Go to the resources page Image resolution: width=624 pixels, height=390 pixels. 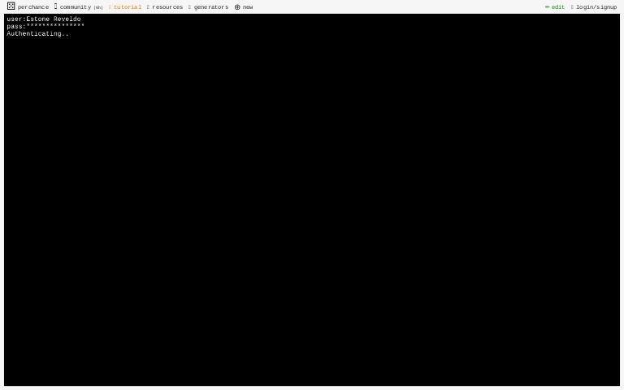tap(167, 7)
